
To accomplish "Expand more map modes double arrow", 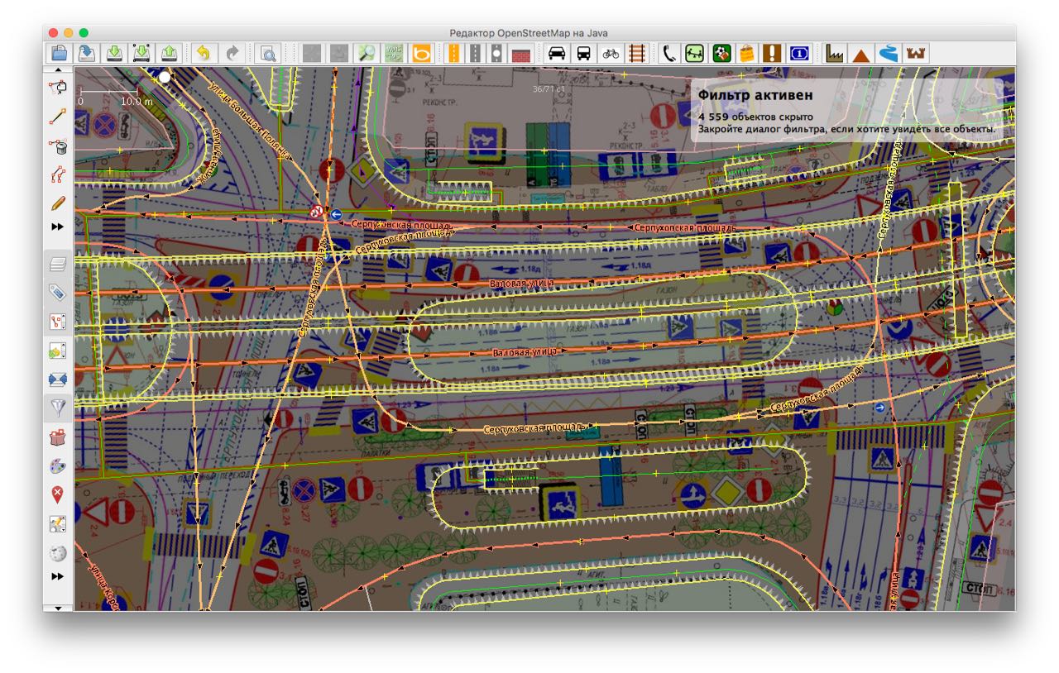I will tap(58, 227).
